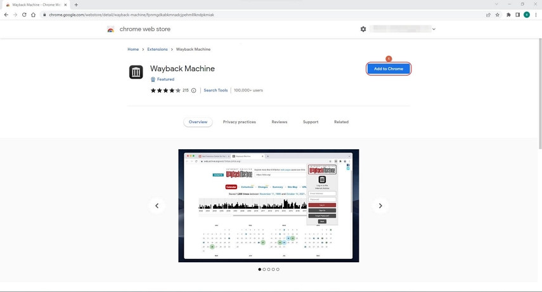542x292 pixels.
Task: Click the '100,000+ users' text
Action: [248, 90]
